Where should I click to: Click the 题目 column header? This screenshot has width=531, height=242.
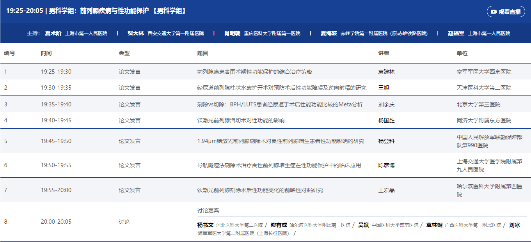tap(202, 53)
